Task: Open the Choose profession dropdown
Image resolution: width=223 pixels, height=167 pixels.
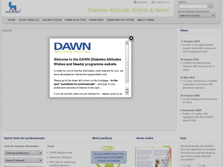Action: pos(23,153)
